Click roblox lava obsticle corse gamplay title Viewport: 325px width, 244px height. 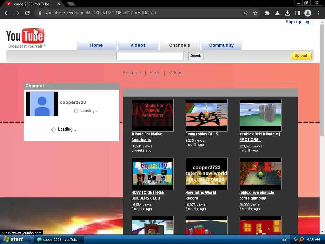[256, 195]
